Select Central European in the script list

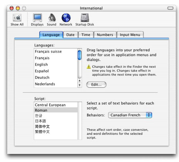56,105
